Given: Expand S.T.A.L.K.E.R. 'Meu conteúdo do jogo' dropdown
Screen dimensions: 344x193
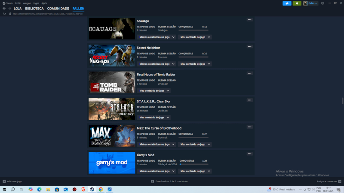Looking at the screenshot, I should pos(154,118).
